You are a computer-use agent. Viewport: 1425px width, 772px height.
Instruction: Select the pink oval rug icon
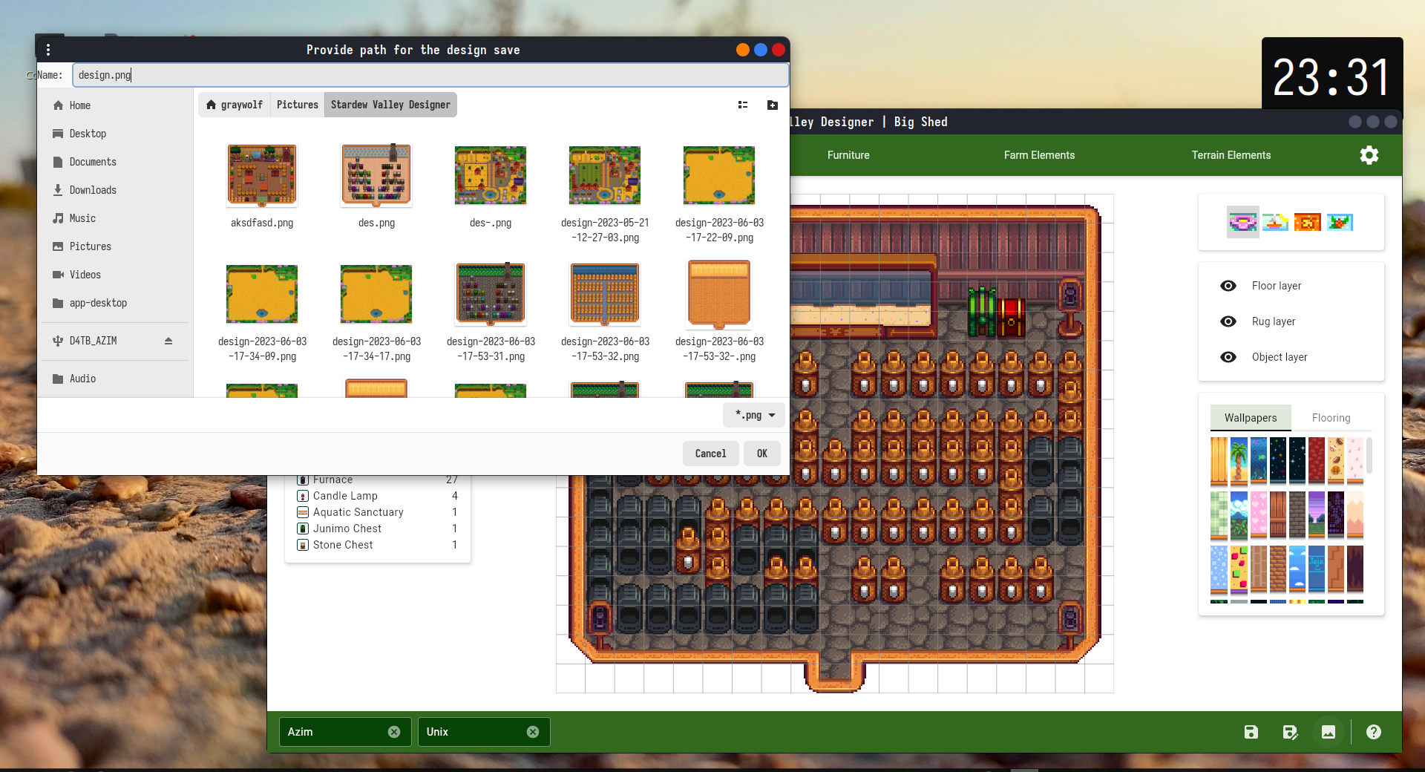pyautogui.click(x=1243, y=222)
